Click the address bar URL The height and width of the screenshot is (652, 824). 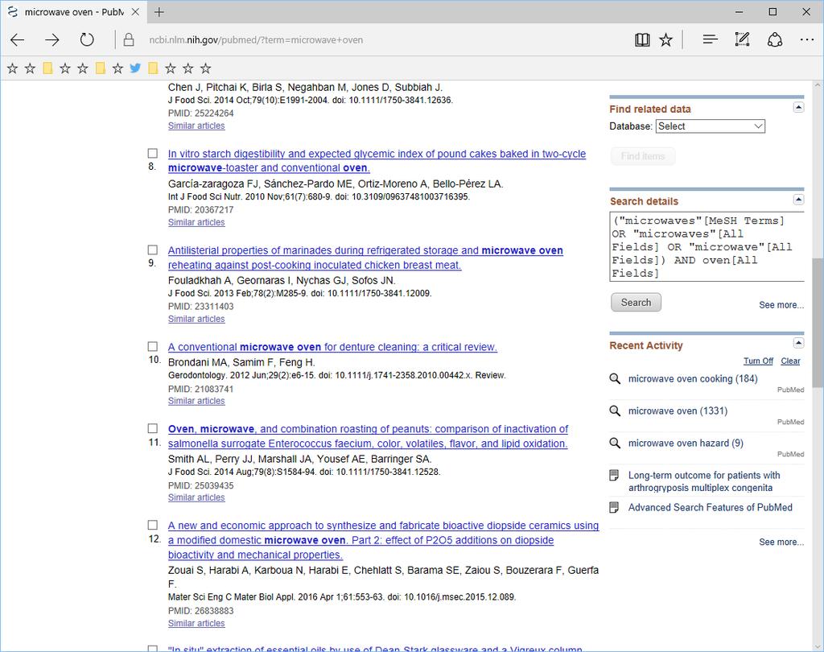pyautogui.click(x=256, y=40)
